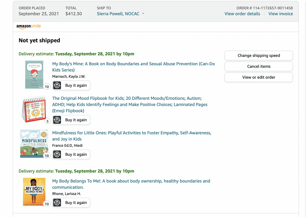
Task: Click the reorder icon for My Body Belongs To Me
Action: (57, 203)
